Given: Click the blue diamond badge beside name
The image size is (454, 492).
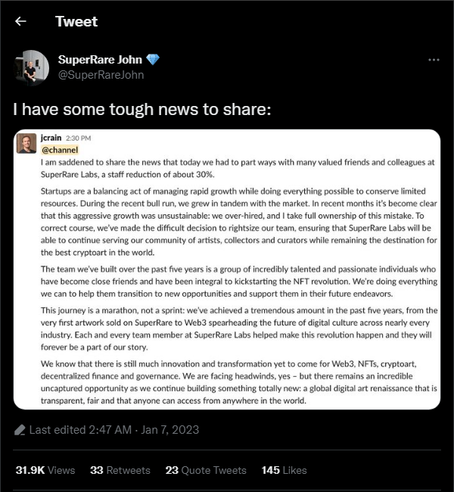Looking at the screenshot, I should [153, 60].
